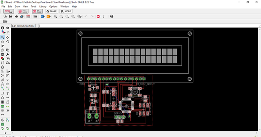261x137 pixels.
Task: Click the Zoom to fit icon
Action: point(55,16)
